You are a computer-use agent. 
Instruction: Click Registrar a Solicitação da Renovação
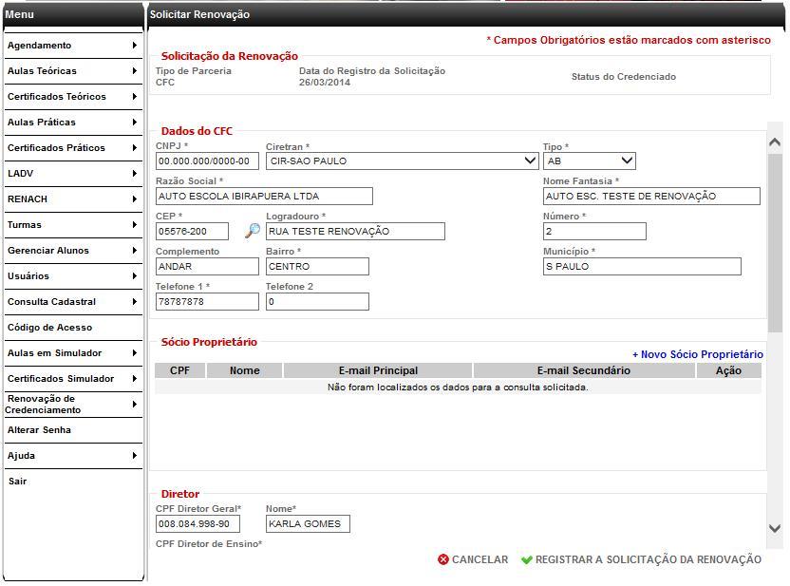641,559
